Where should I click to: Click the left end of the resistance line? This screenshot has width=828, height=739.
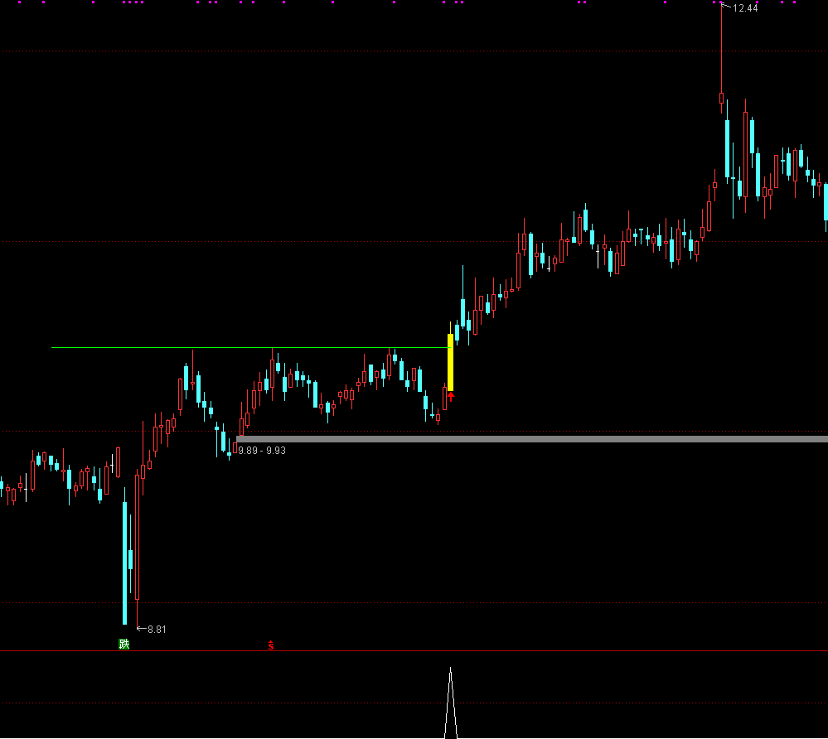(53, 347)
